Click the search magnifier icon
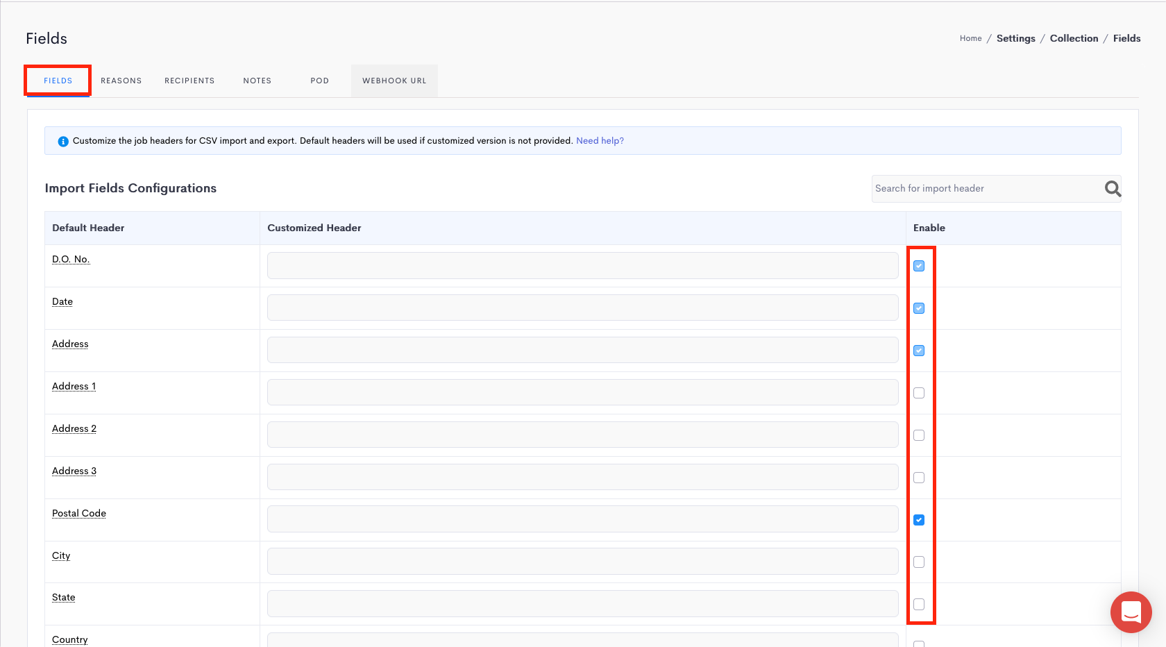1166x647 pixels. click(x=1113, y=189)
